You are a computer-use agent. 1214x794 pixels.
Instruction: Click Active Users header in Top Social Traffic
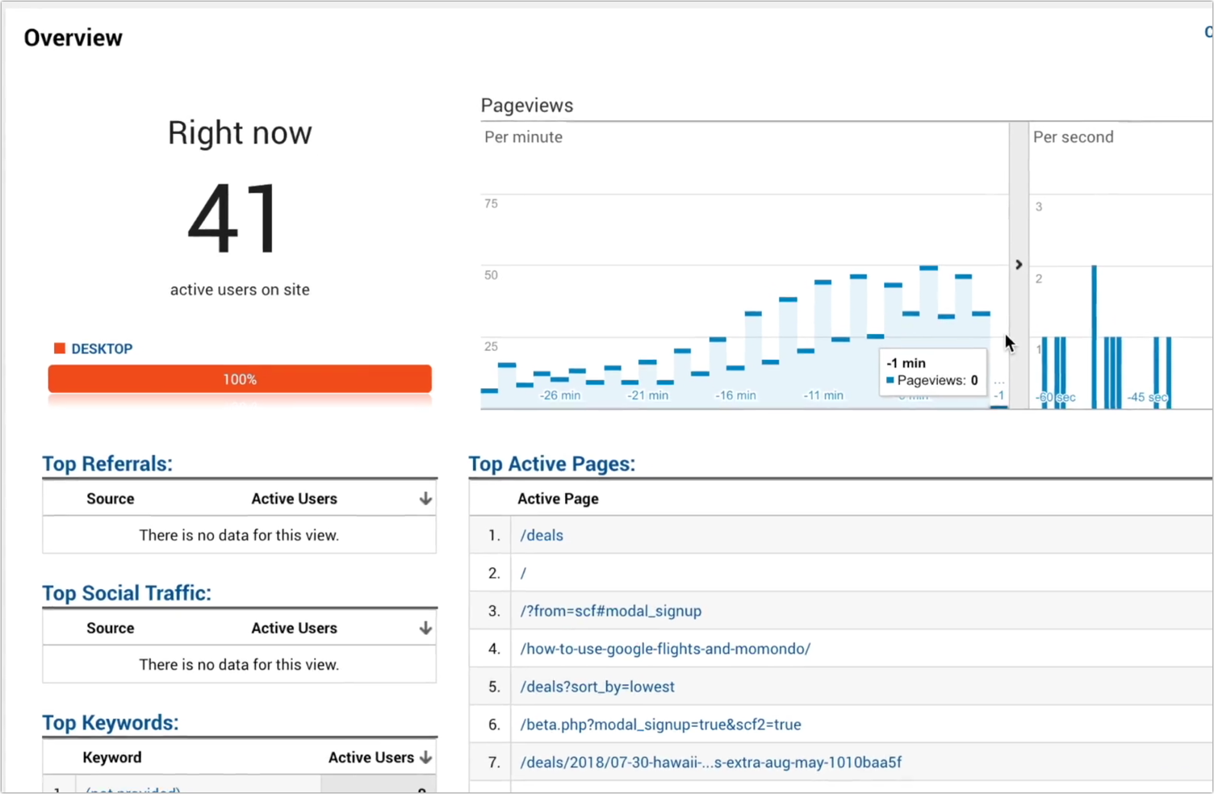294,628
